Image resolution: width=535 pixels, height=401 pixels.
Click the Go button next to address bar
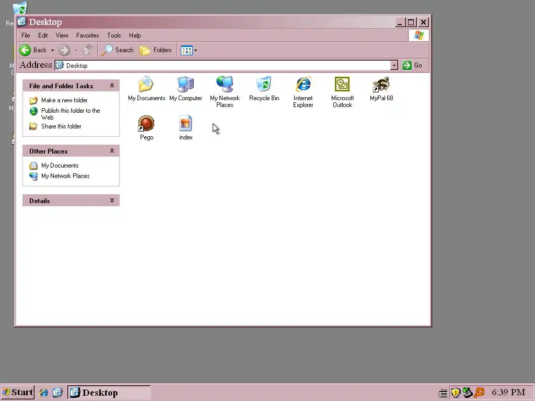[412, 65]
